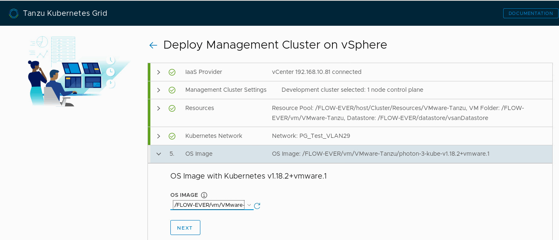This screenshot has height=240, width=559.
Task: Click the green check beside Kubernetes Network
Action: [172, 136]
